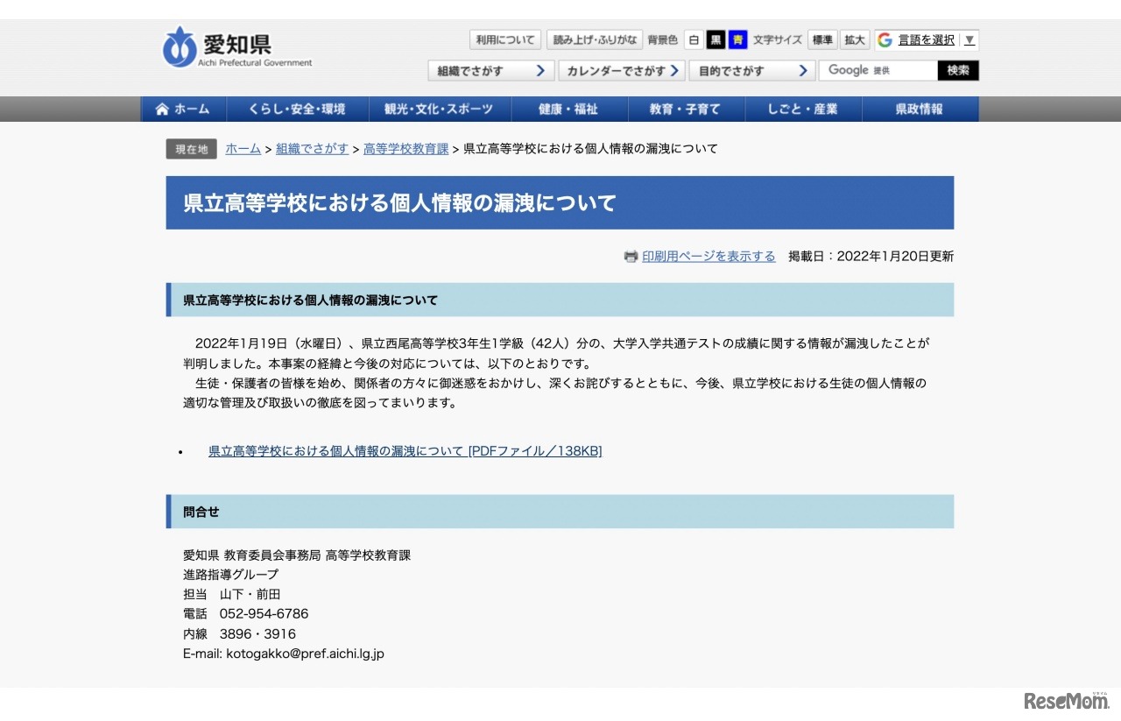The height and width of the screenshot is (721, 1121).
Task: Switch background color to 青
Action: point(739,39)
